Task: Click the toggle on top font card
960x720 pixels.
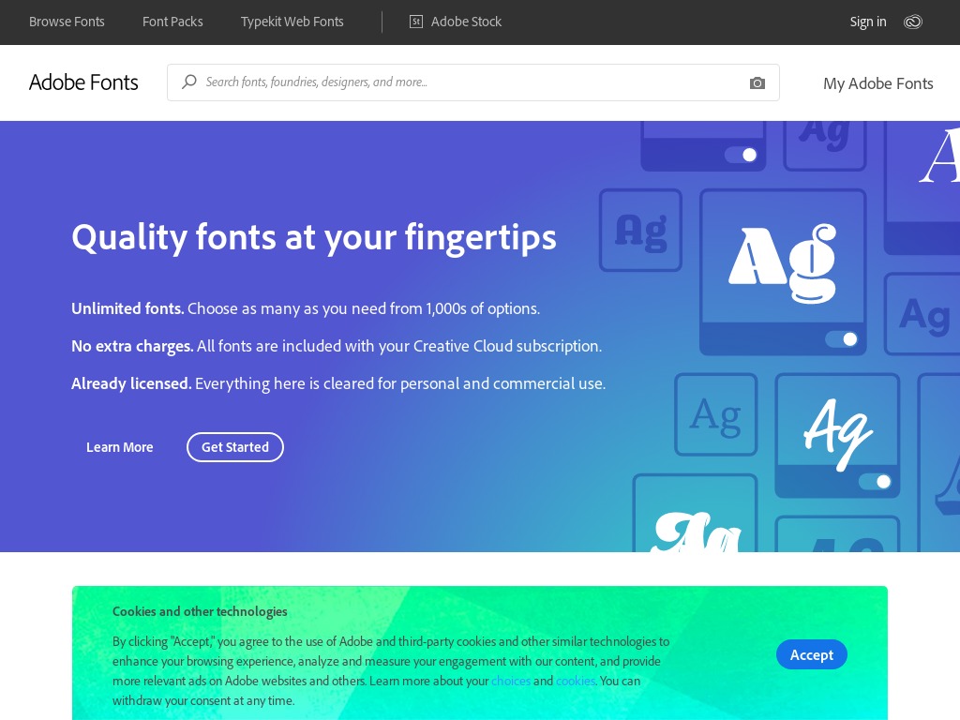Action: click(741, 155)
